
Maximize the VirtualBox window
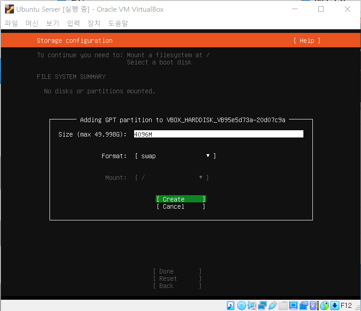pos(321,9)
